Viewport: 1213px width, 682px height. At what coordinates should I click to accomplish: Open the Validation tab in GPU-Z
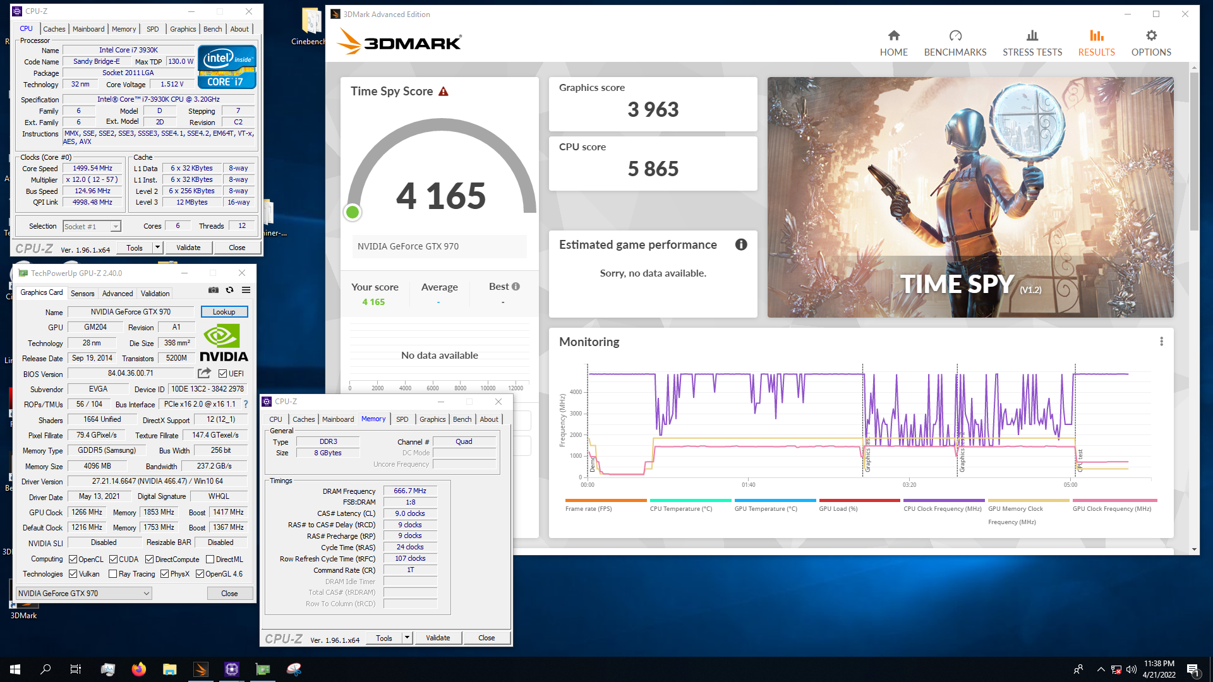(155, 294)
